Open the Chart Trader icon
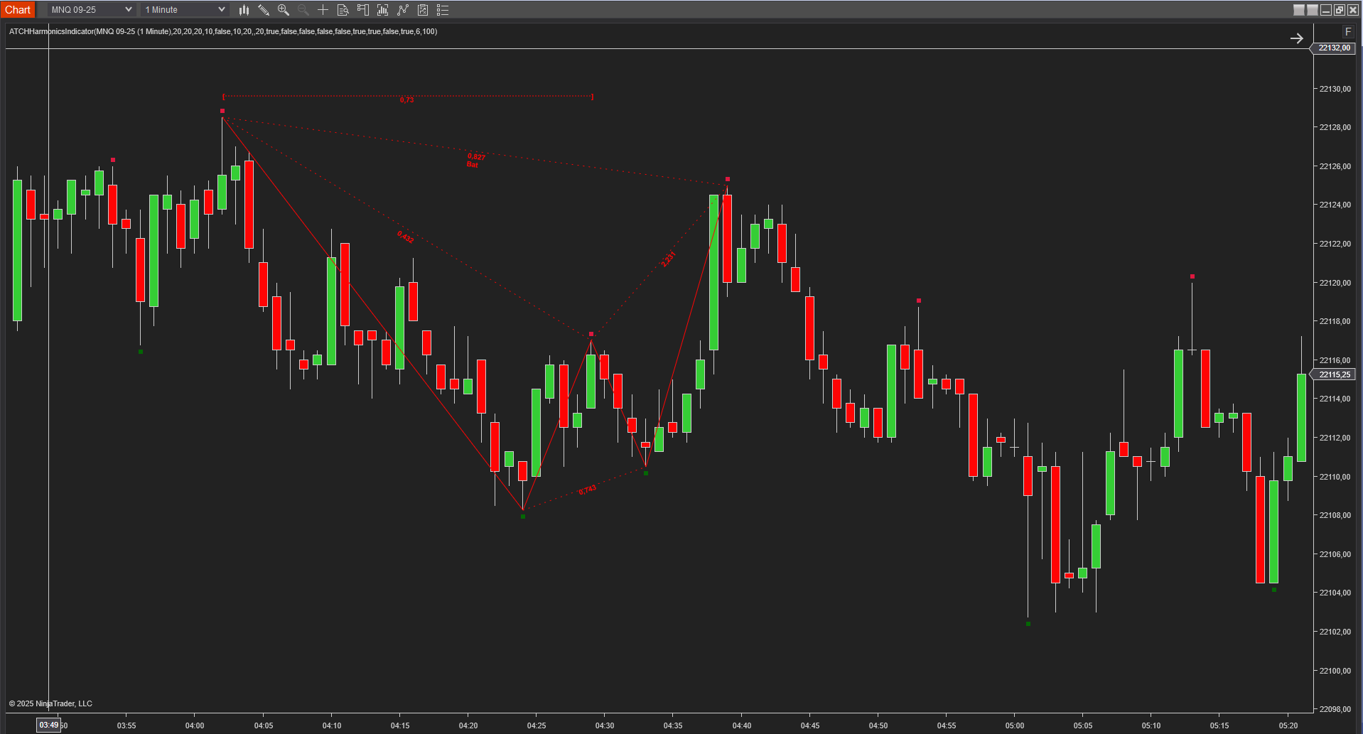Image resolution: width=1363 pixels, height=734 pixels. 362,10
